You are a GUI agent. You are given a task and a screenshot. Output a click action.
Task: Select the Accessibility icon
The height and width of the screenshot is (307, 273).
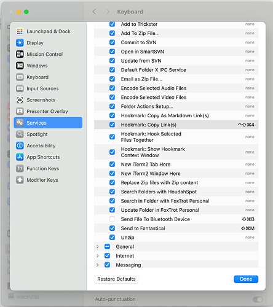pyautogui.click(x=20, y=146)
